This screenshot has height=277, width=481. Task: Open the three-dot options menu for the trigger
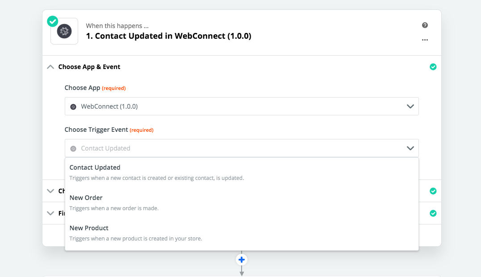[425, 40]
